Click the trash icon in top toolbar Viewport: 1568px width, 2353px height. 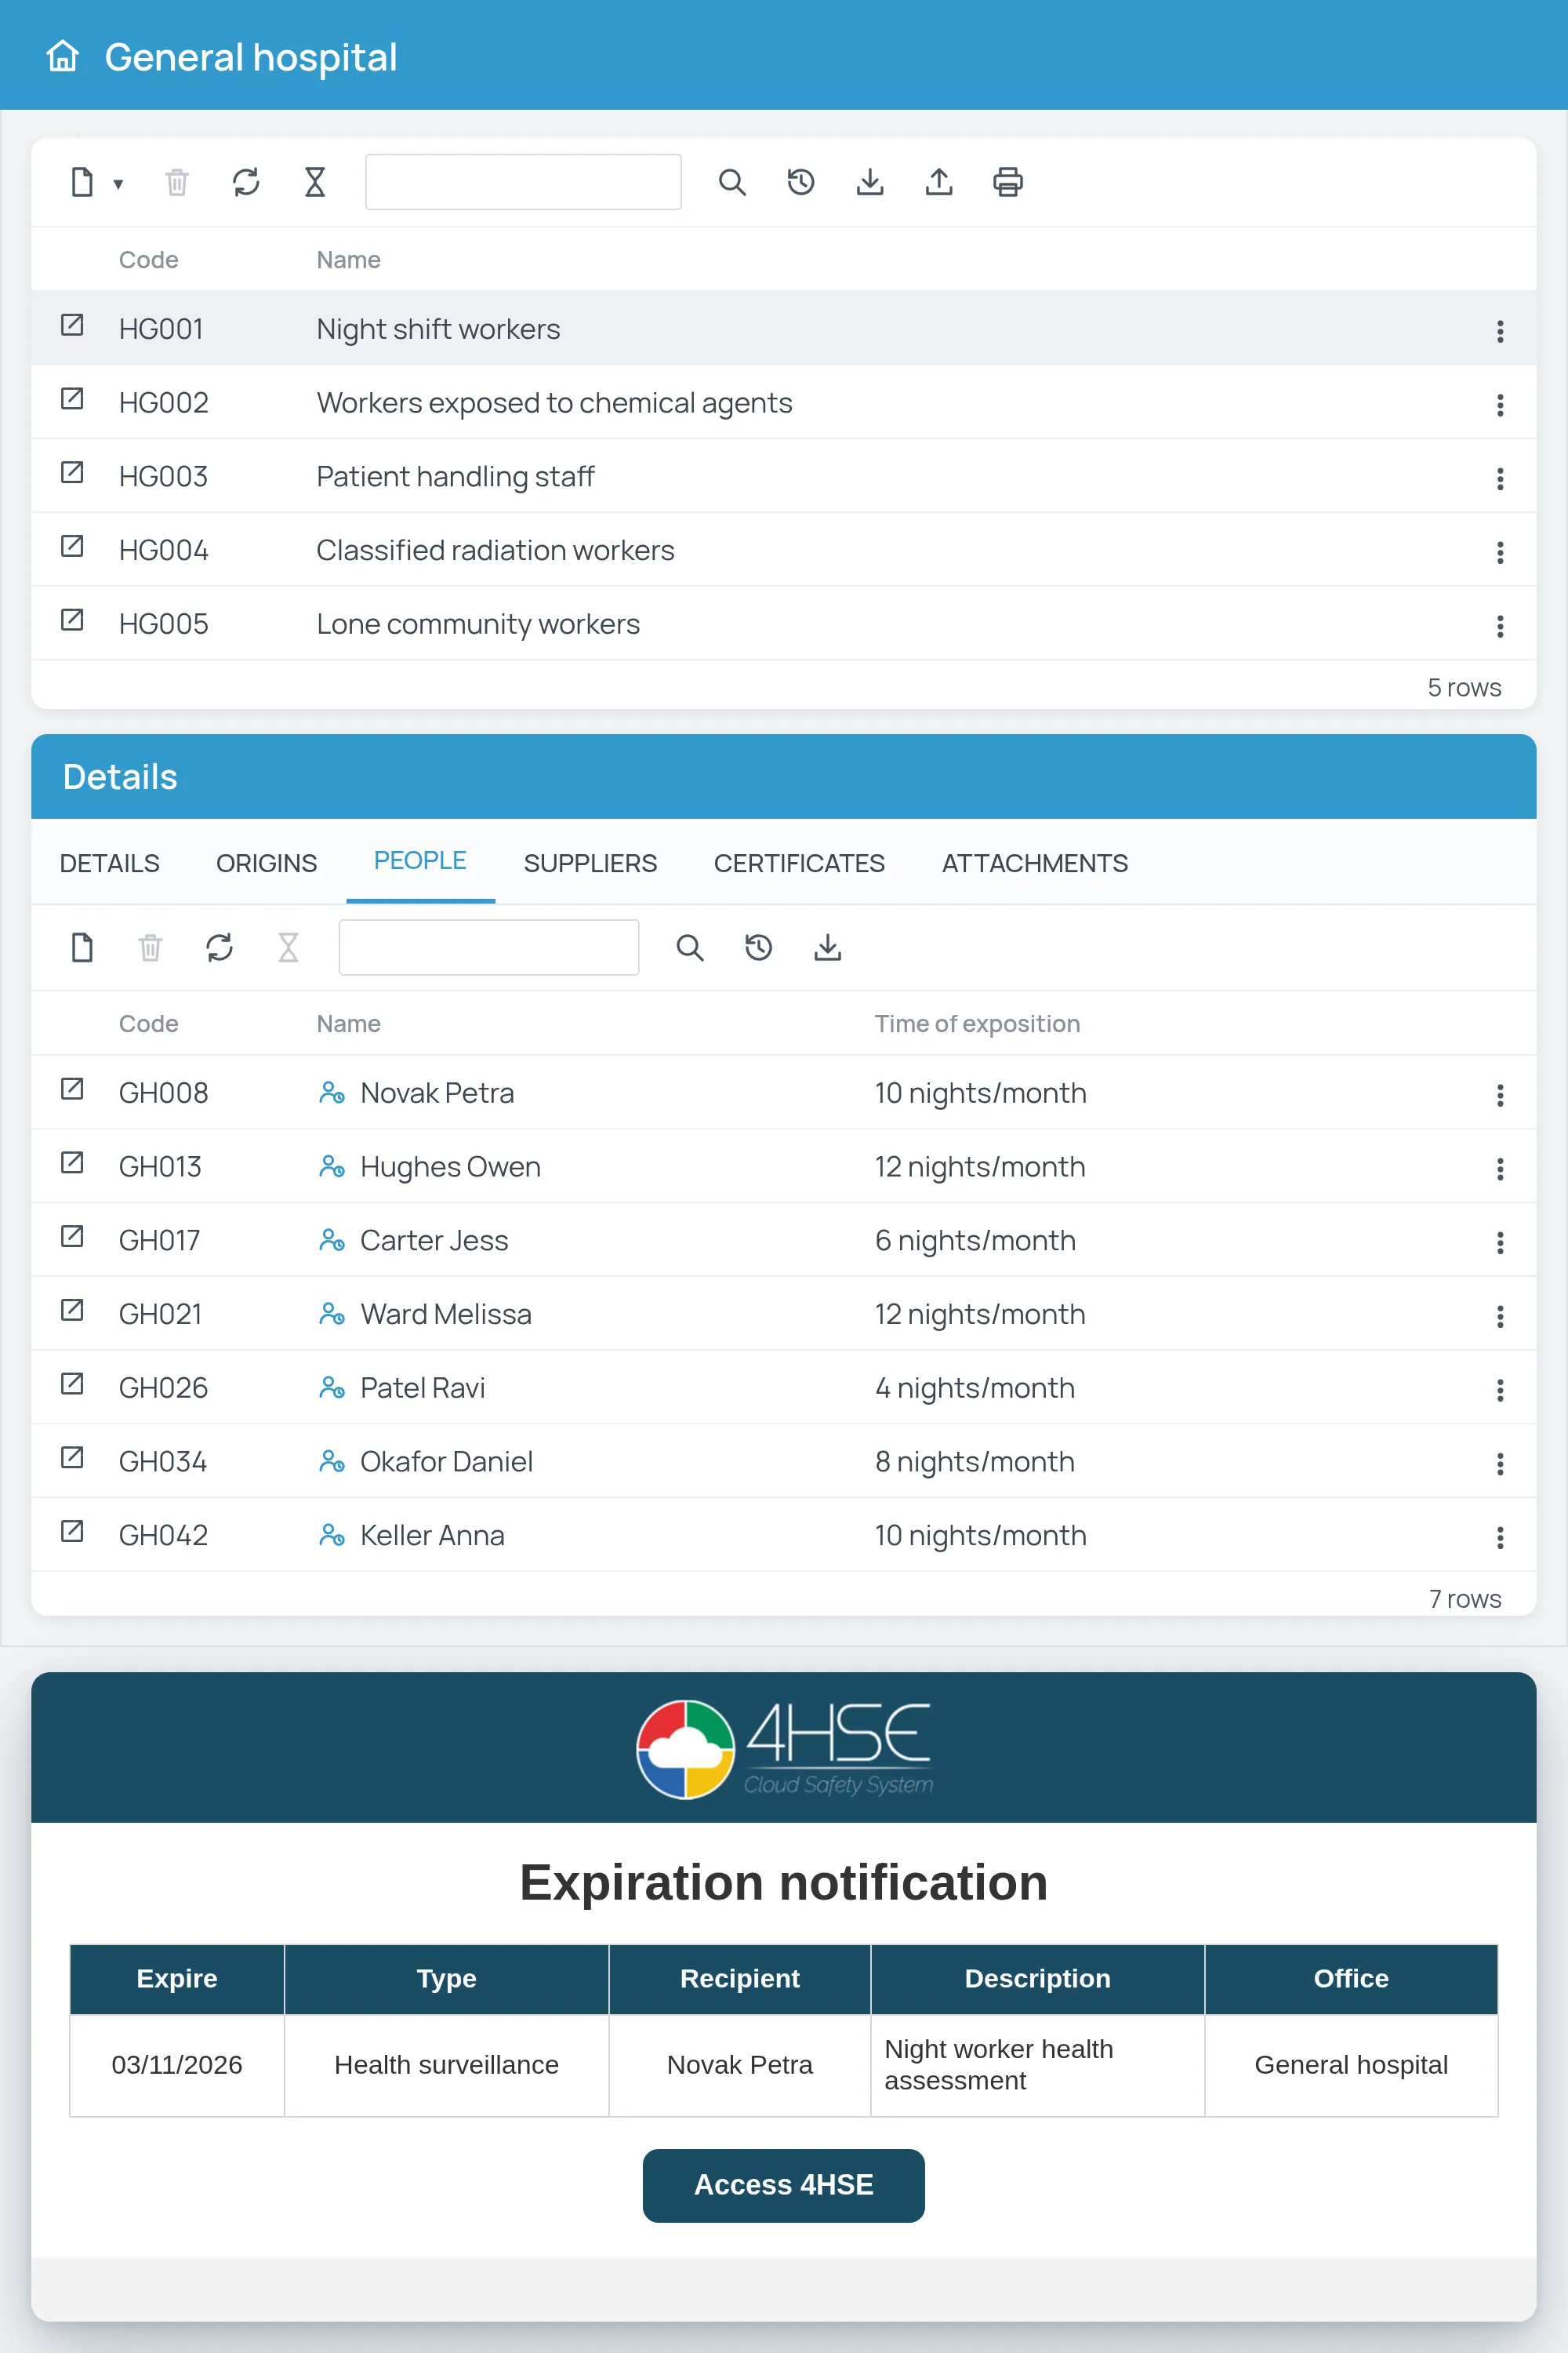(177, 182)
